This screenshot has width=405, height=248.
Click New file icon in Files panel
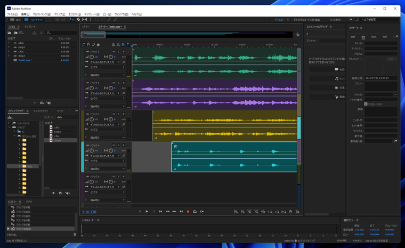(x=21, y=33)
